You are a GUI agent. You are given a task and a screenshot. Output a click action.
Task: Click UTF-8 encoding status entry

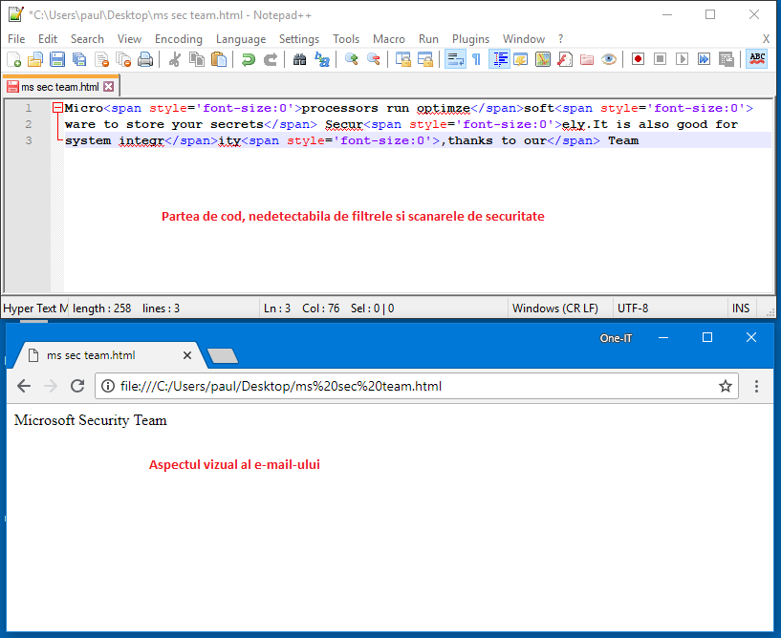tap(633, 308)
